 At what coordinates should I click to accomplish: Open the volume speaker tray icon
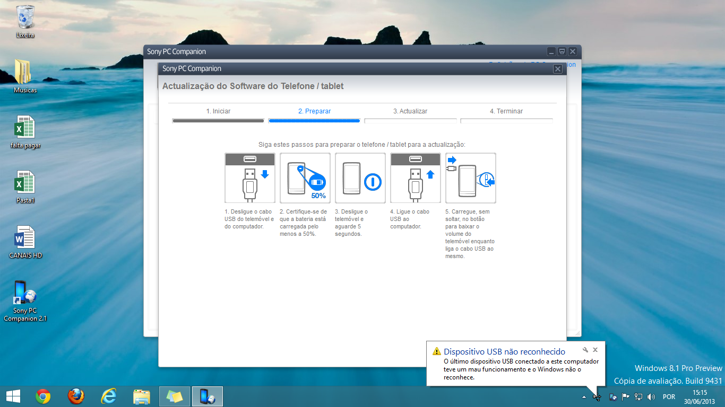pos(651,396)
